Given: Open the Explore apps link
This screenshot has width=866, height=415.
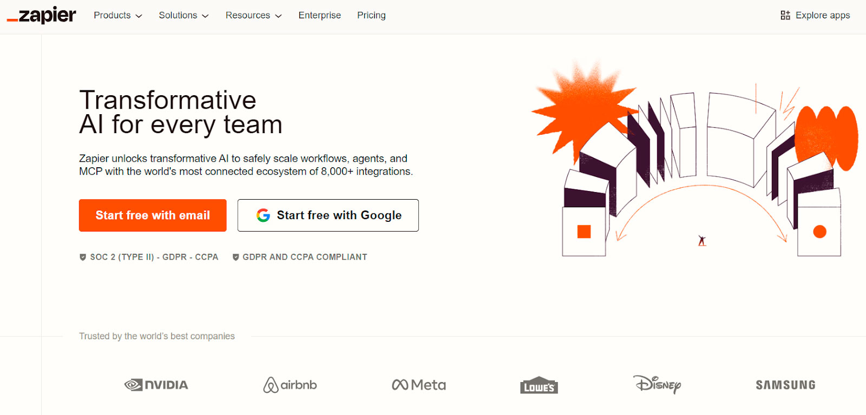Looking at the screenshot, I should [x=816, y=15].
